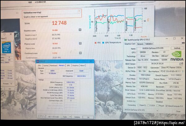Open the About tab in CPU-Z memory window
The width and height of the screenshot is (186, 126).
[82, 66]
